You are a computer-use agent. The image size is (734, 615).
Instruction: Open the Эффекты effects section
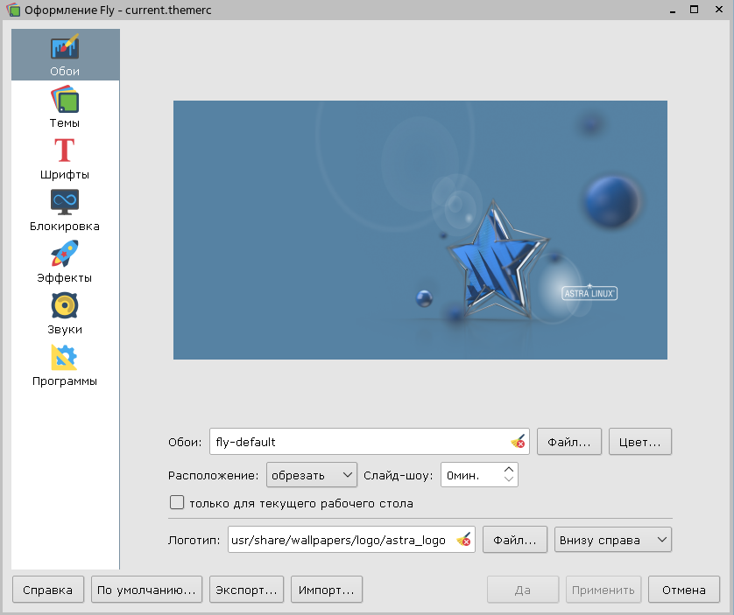pos(65,262)
